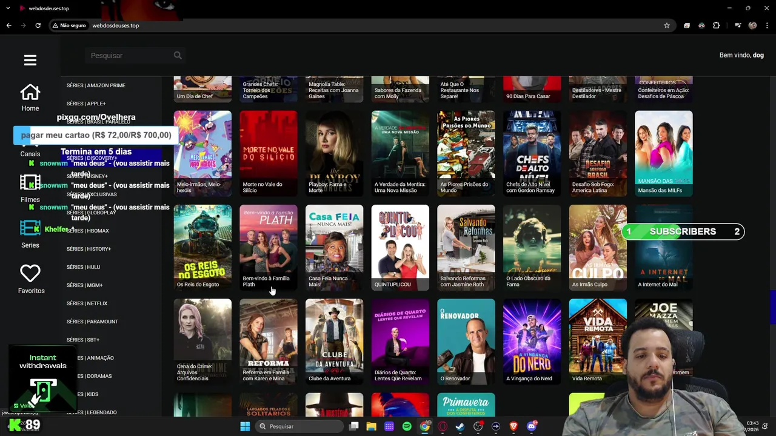Viewport: 776px width, 436px height.
Task: Open Spotify from the taskbar
Action: (407, 426)
